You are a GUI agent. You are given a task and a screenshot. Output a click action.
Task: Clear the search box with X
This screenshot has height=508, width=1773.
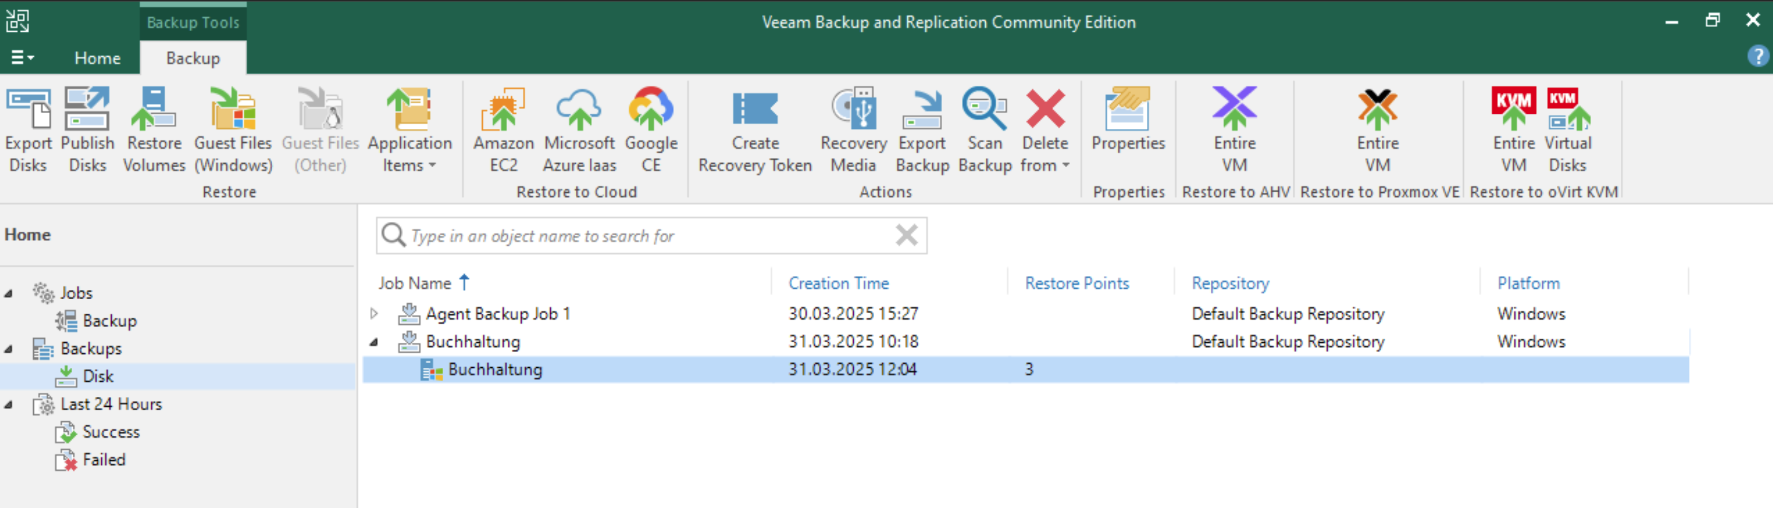[x=906, y=235]
